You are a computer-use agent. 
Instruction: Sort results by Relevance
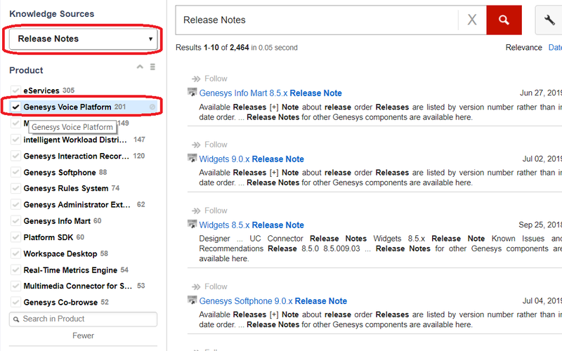523,48
